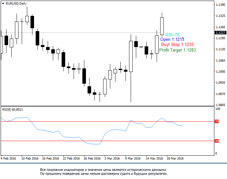Click the 26 Feb 2016 date label
The width and height of the screenshot is (227, 179).
tap(92, 159)
